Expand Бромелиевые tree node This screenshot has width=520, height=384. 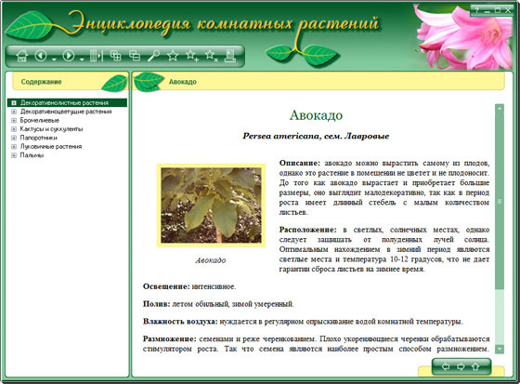[x=14, y=120]
